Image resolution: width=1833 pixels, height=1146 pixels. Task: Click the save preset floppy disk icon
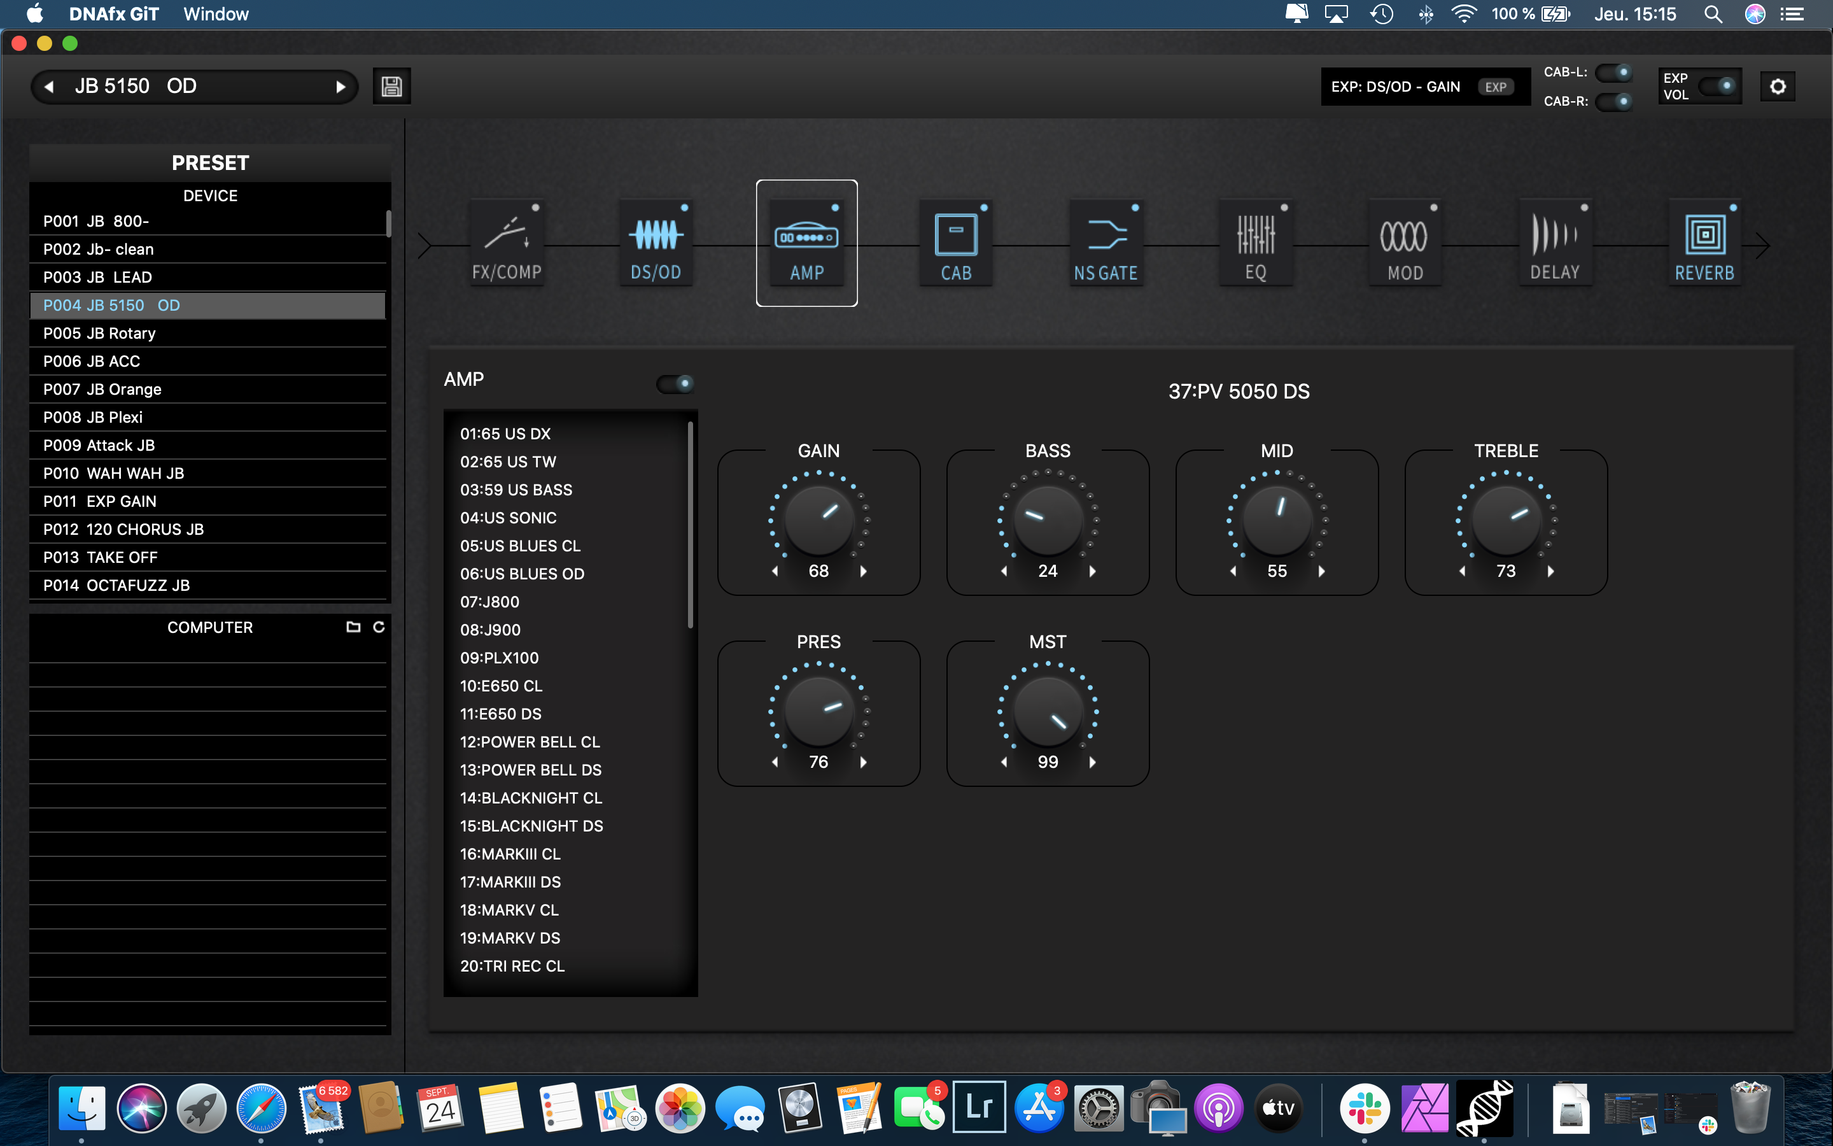tap(391, 87)
